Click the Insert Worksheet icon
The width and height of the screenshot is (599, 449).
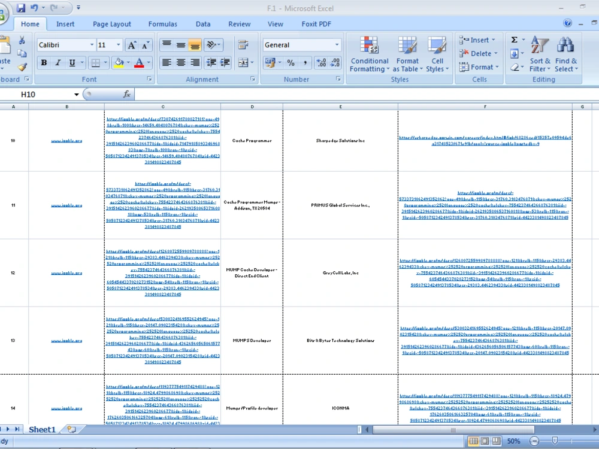pos(71,429)
